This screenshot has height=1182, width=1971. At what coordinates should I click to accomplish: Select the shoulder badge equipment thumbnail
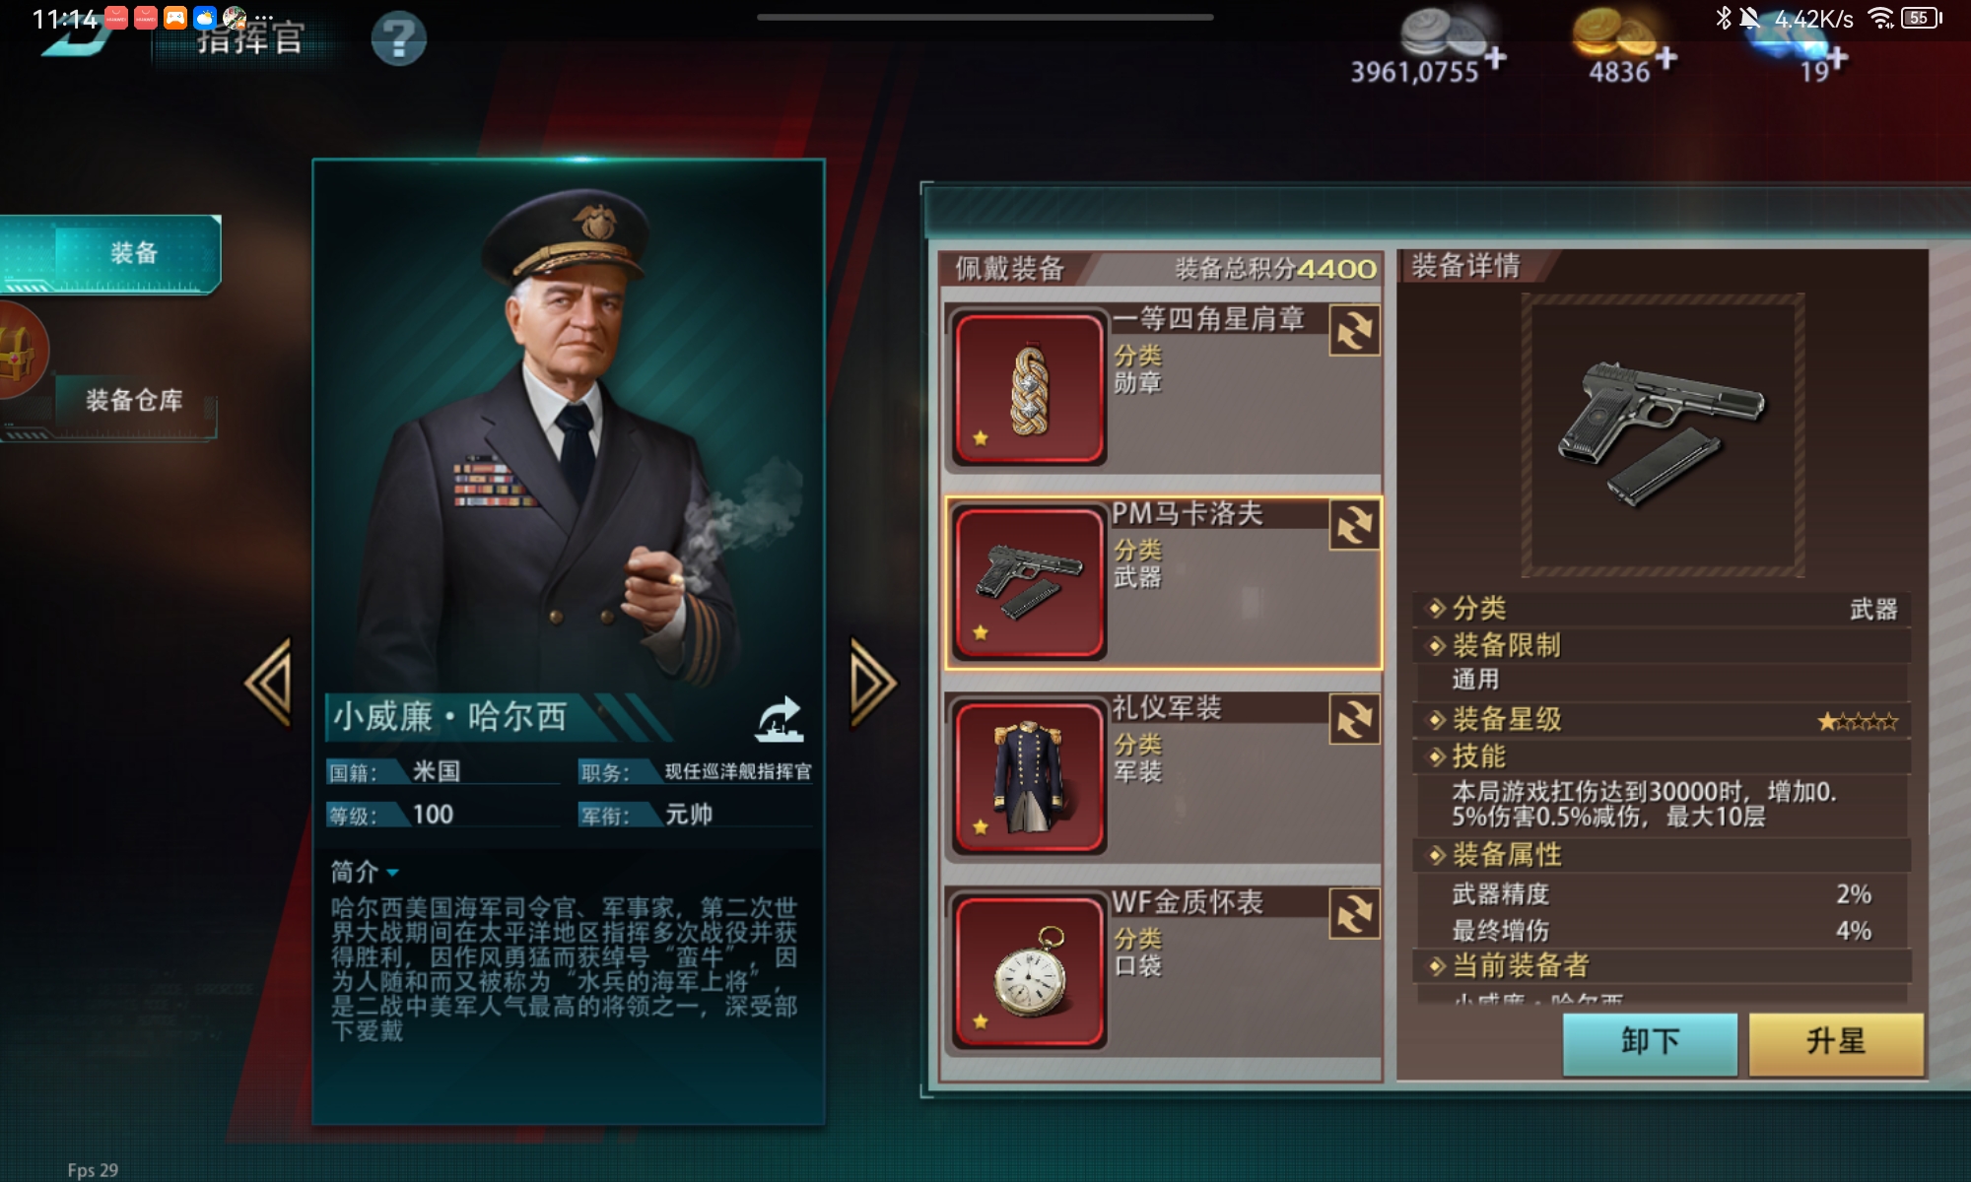1030,388
